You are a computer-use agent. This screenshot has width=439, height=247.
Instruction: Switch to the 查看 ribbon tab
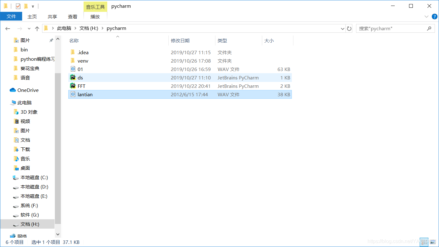coord(73,17)
